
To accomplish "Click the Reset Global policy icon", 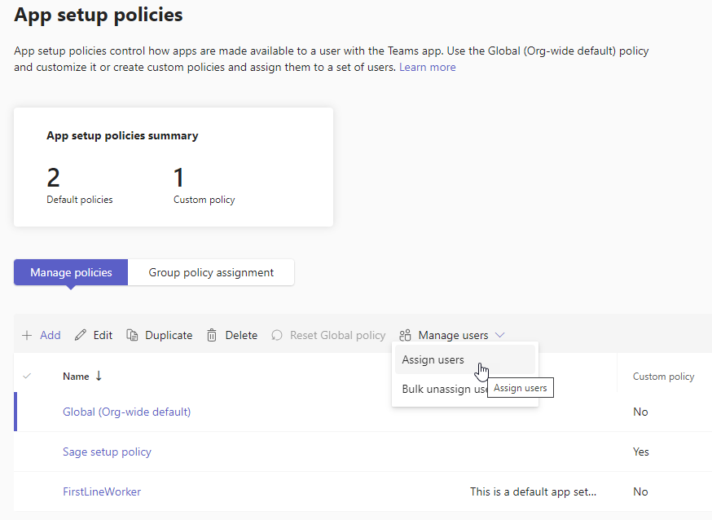I will tap(277, 335).
